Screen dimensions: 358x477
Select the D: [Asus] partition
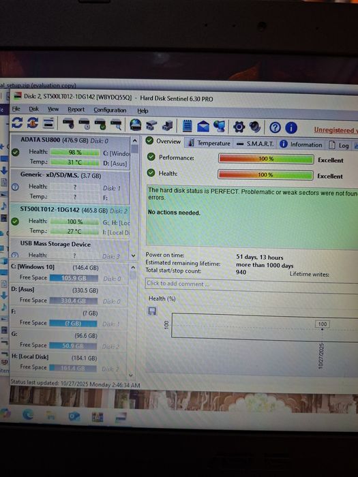pos(68,295)
